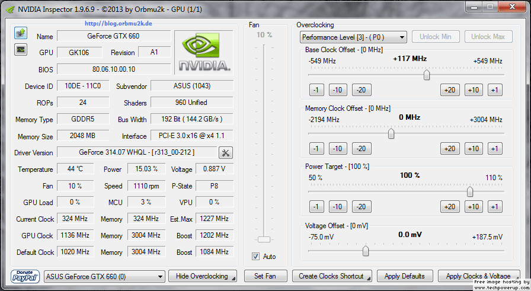Click the Voltage Offset slider handle

pyautogui.click(x=366, y=251)
